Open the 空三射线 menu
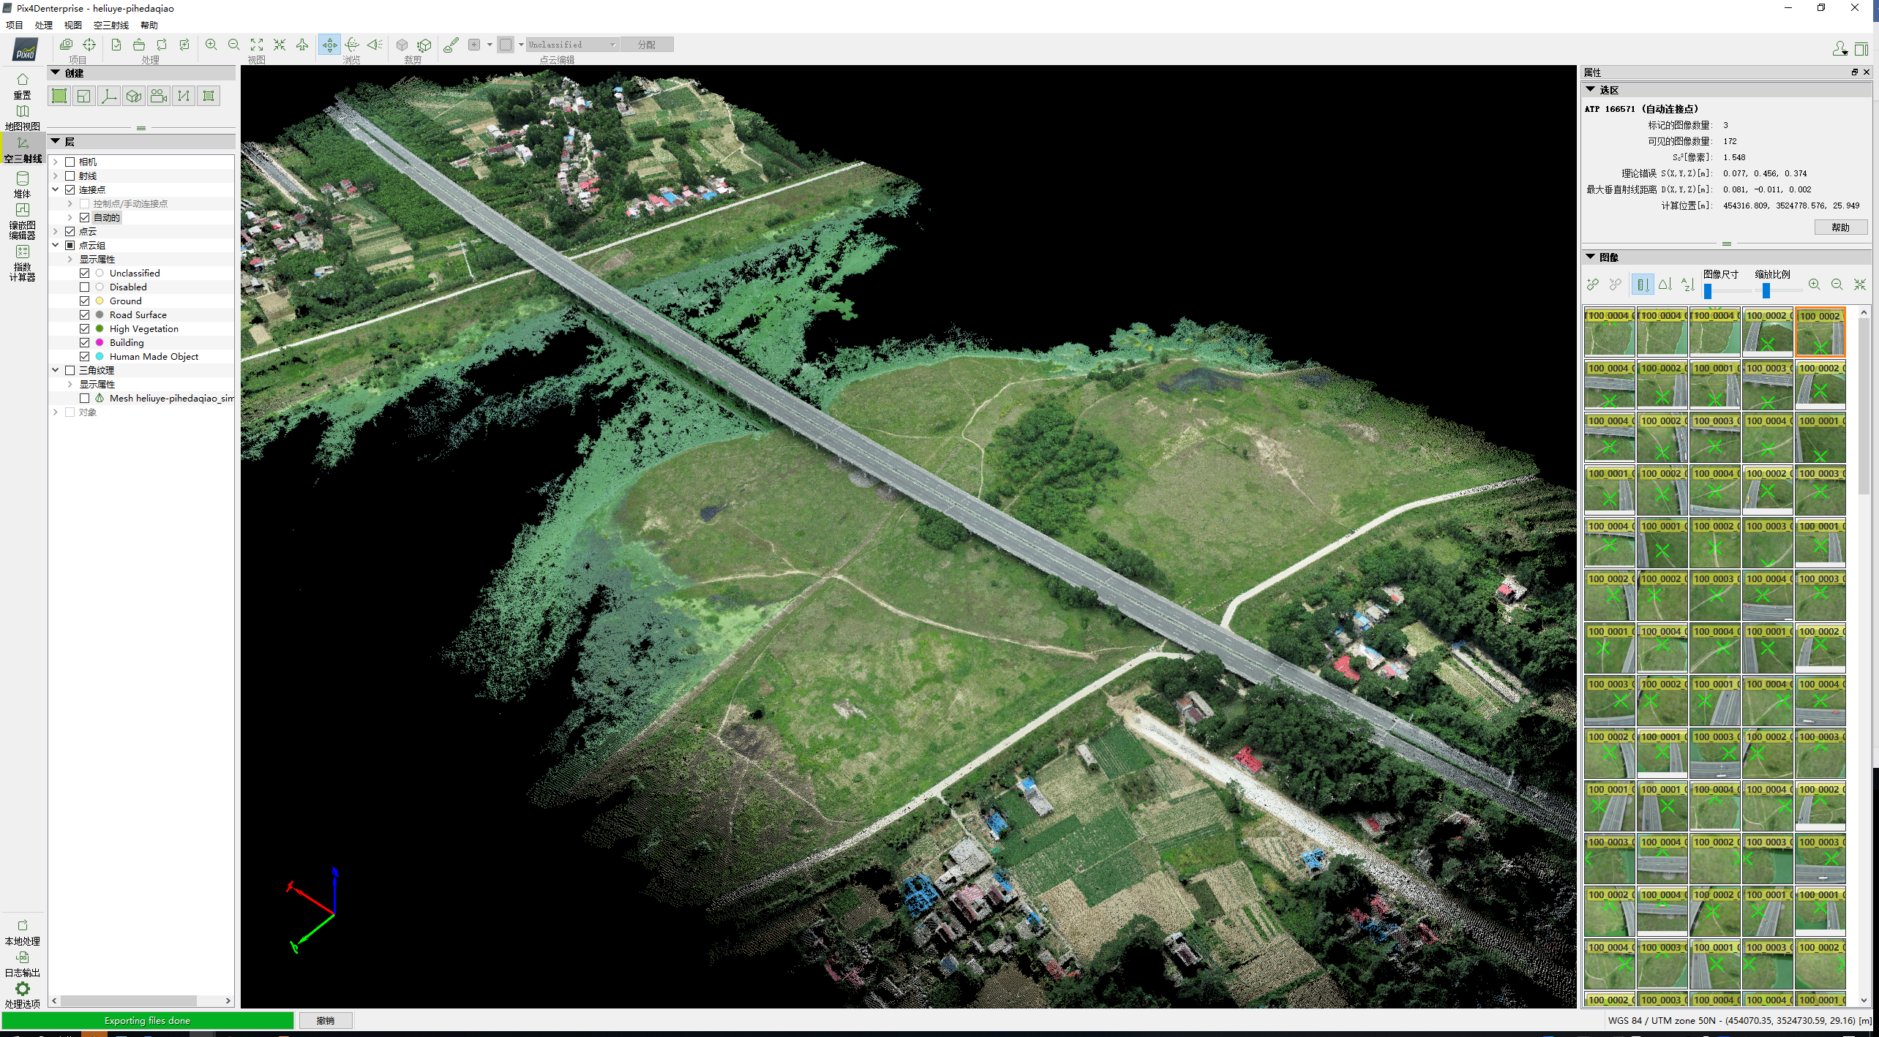The height and width of the screenshot is (1037, 1879). coord(110,25)
